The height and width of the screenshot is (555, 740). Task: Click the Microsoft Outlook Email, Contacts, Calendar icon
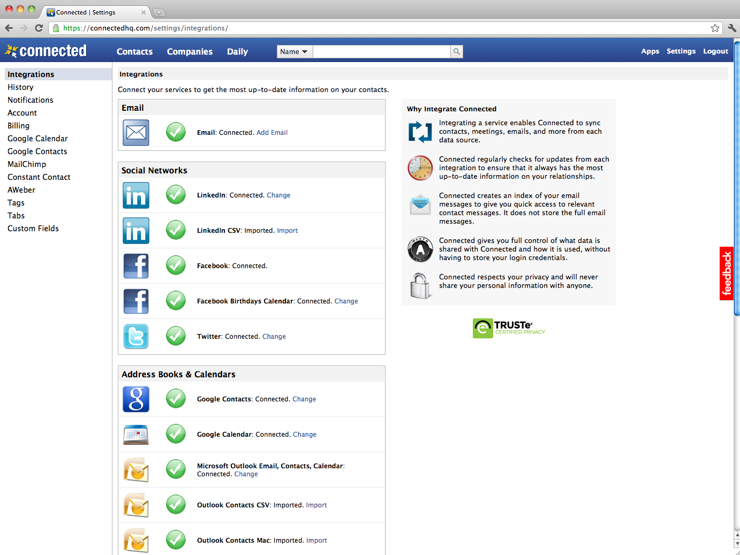tap(136, 470)
